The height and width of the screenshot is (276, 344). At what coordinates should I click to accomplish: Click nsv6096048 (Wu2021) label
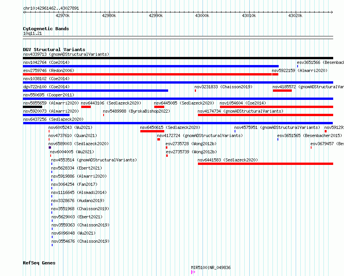[x=73, y=233]
